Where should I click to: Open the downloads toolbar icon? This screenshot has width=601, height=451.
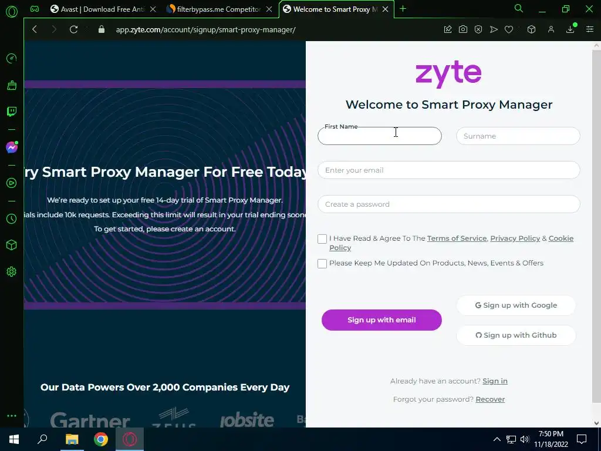[570, 29]
